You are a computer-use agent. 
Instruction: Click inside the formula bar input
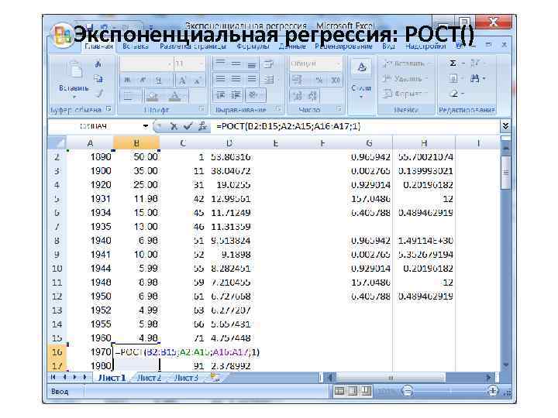356,126
